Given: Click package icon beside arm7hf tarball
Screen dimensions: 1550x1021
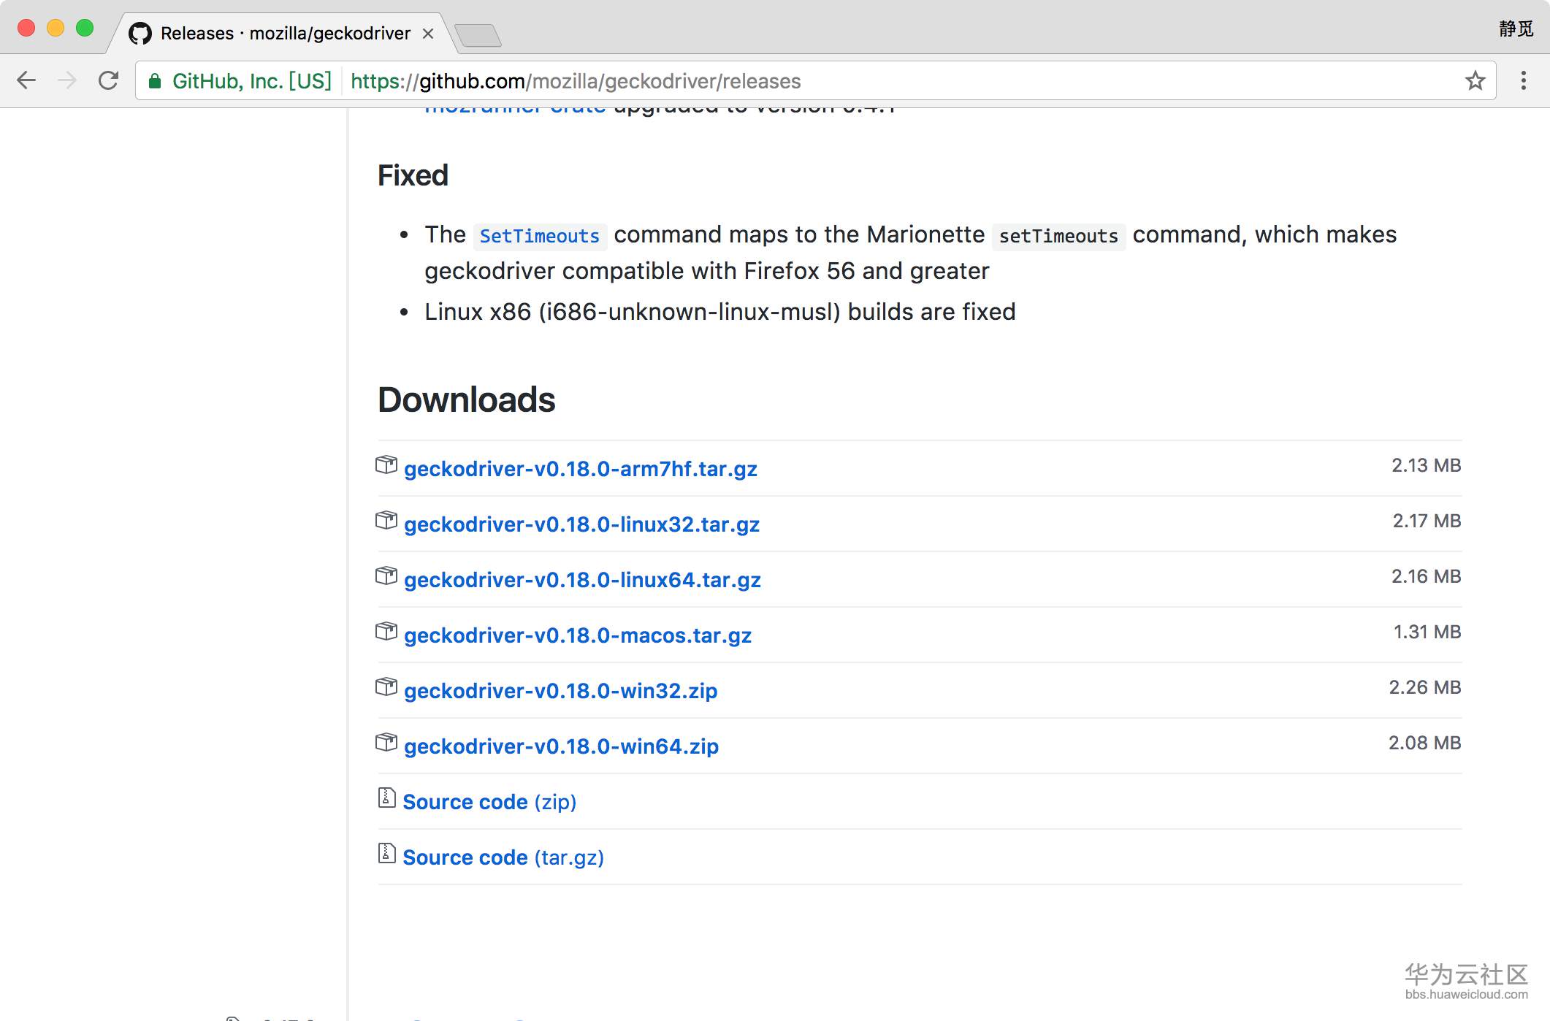Looking at the screenshot, I should pos(386,464).
